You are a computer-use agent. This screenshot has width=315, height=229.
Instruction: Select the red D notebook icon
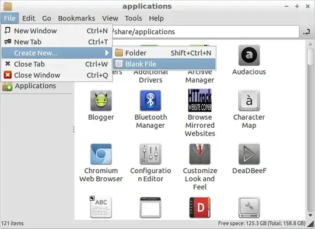[199, 207]
